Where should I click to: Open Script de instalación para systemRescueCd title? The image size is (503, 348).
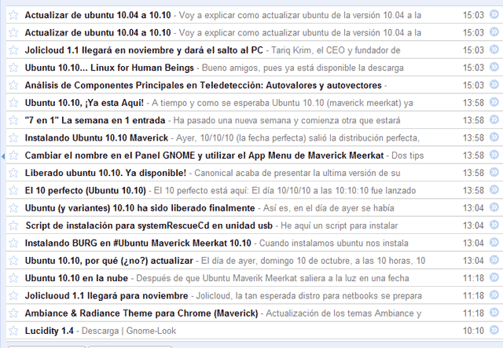tap(149, 225)
